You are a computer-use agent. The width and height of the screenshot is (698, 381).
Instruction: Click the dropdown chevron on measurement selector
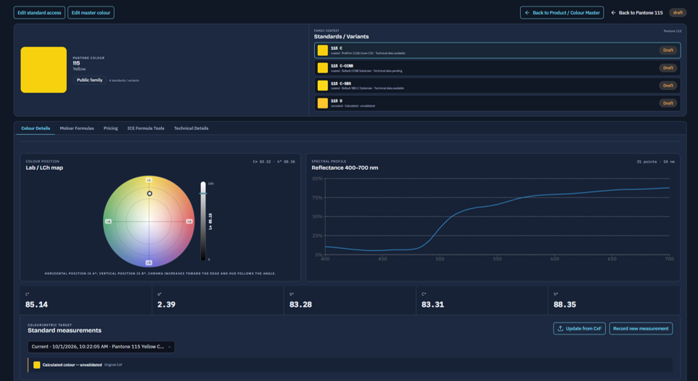coord(169,347)
